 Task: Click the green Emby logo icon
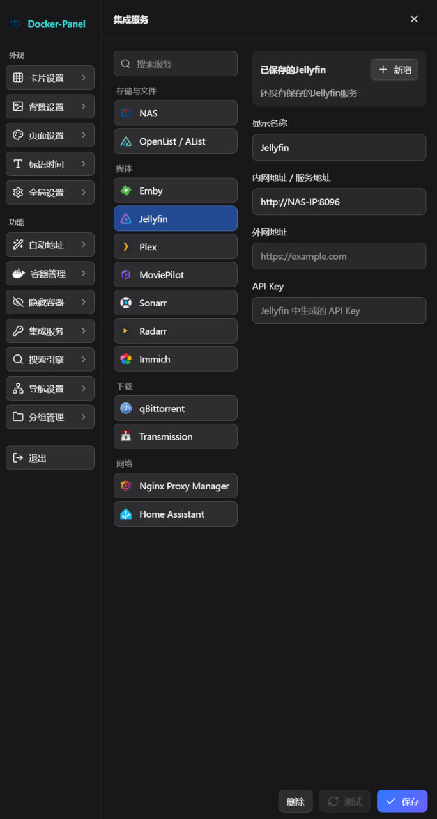[x=126, y=191]
